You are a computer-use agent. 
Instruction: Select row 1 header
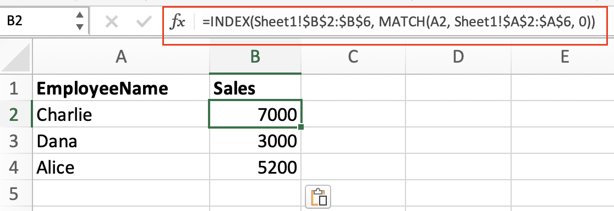coord(15,88)
